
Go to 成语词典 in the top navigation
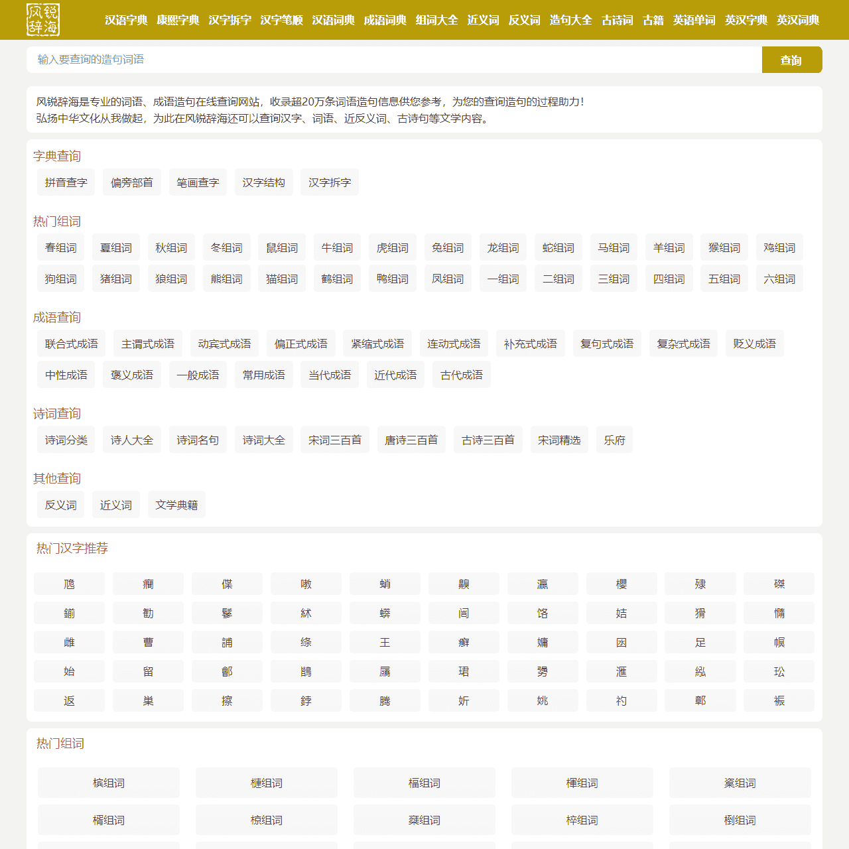[385, 20]
